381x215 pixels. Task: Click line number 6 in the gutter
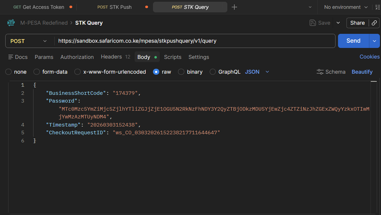coord(22,141)
